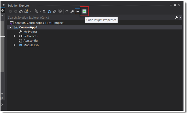This screenshot has width=189, height=113.
Task: Expand the Module1.vb node
Action: click(14, 45)
